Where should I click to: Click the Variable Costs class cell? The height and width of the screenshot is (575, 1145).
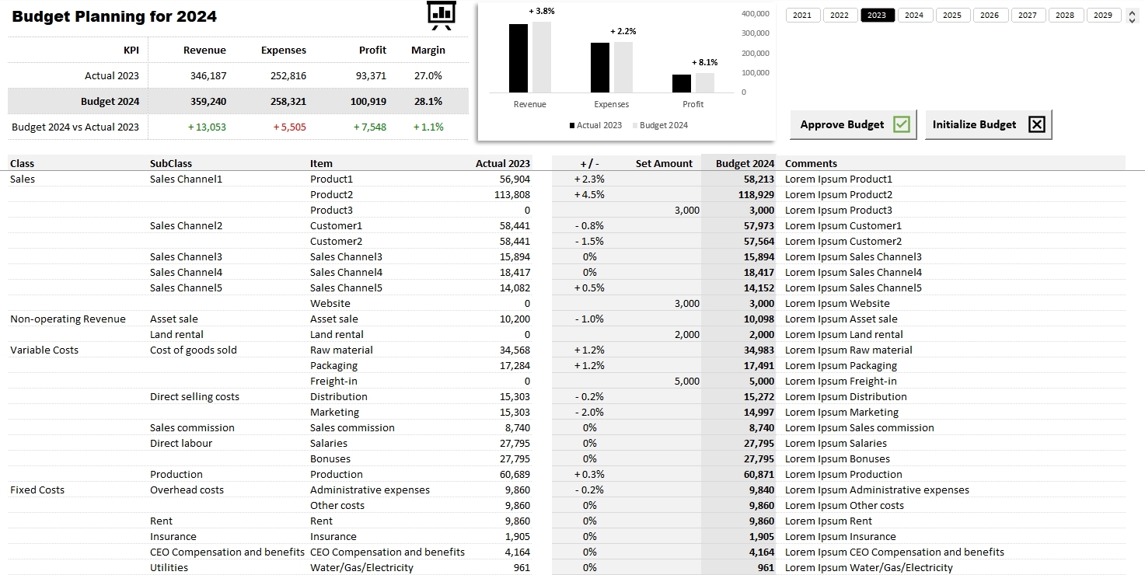44,350
